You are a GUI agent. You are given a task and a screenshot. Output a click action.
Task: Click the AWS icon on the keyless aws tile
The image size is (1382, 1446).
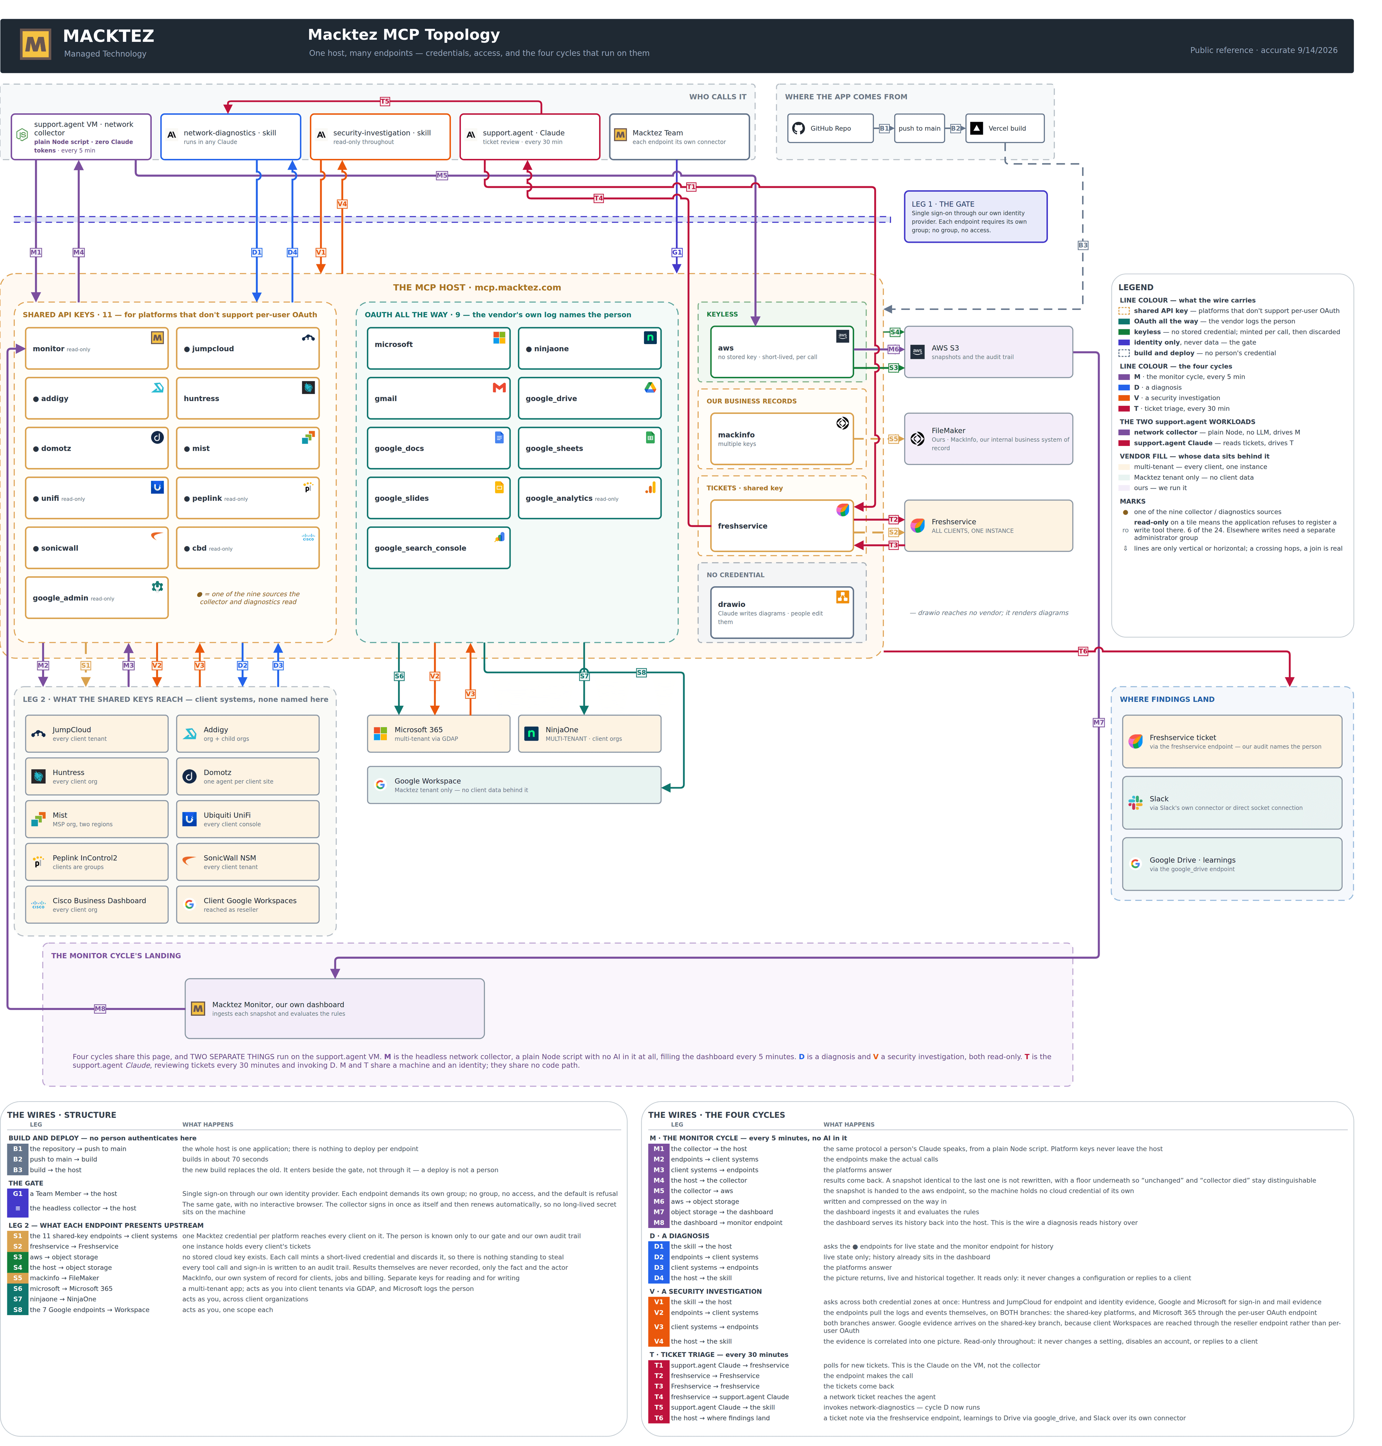click(842, 336)
